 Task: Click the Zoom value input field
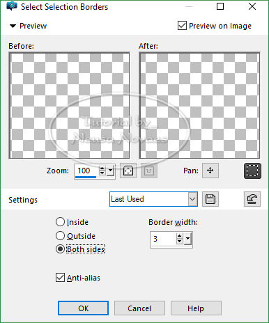(86, 171)
